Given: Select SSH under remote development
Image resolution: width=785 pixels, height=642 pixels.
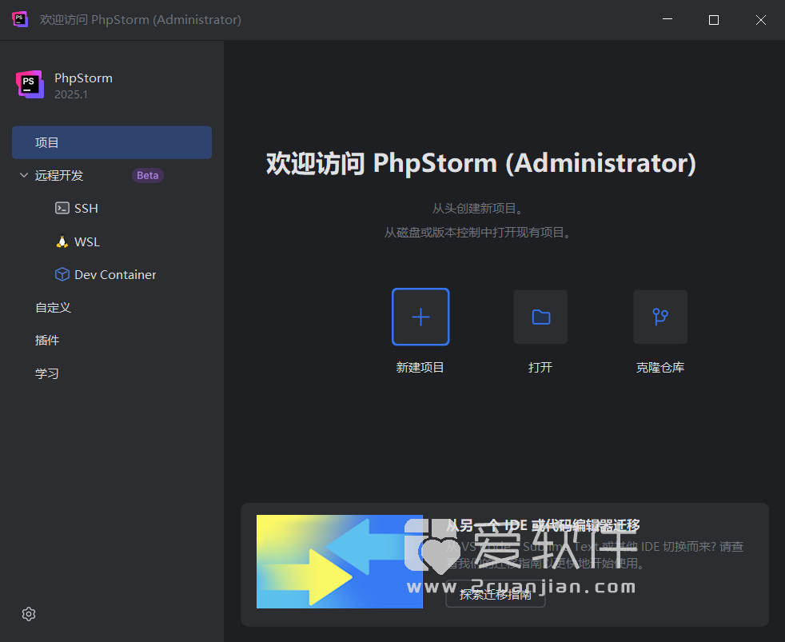Looking at the screenshot, I should (x=86, y=209).
